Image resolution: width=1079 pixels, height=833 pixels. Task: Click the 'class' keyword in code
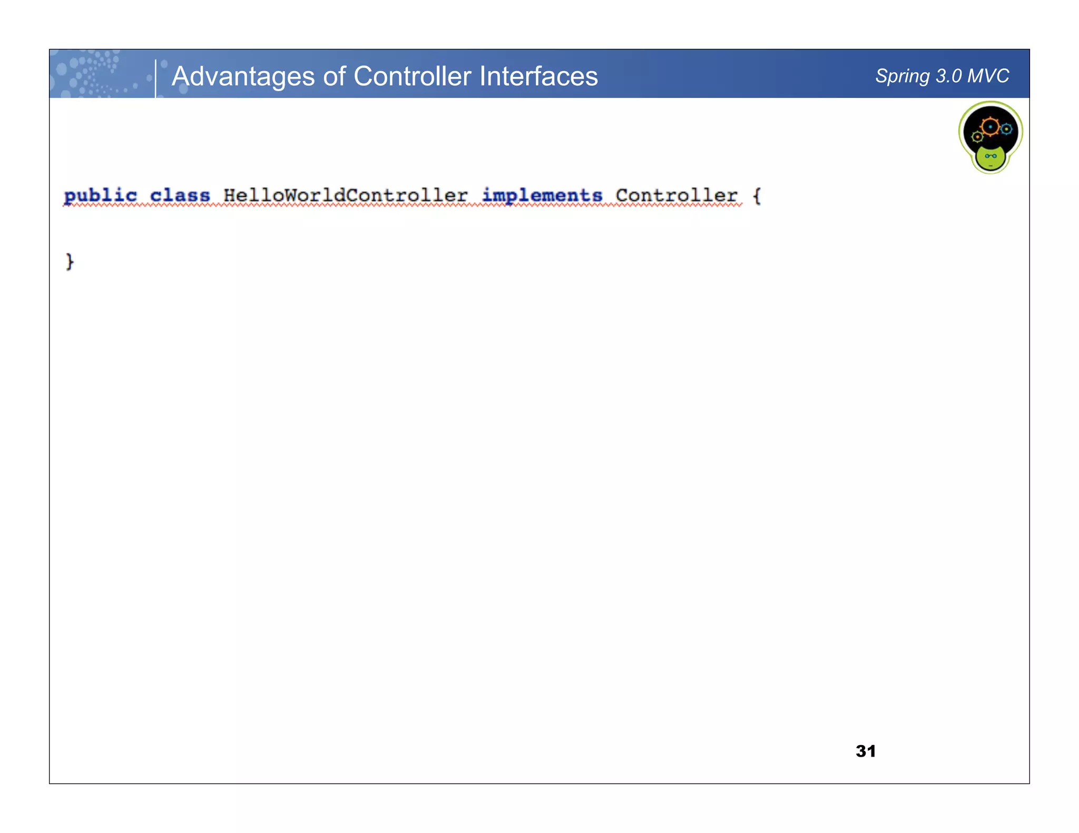pos(180,196)
